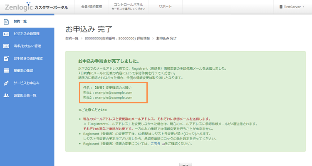Viewport: 312px width, 166px height.
Task: Choose サービスお申込み in the sidebar
Action: tap(27, 83)
